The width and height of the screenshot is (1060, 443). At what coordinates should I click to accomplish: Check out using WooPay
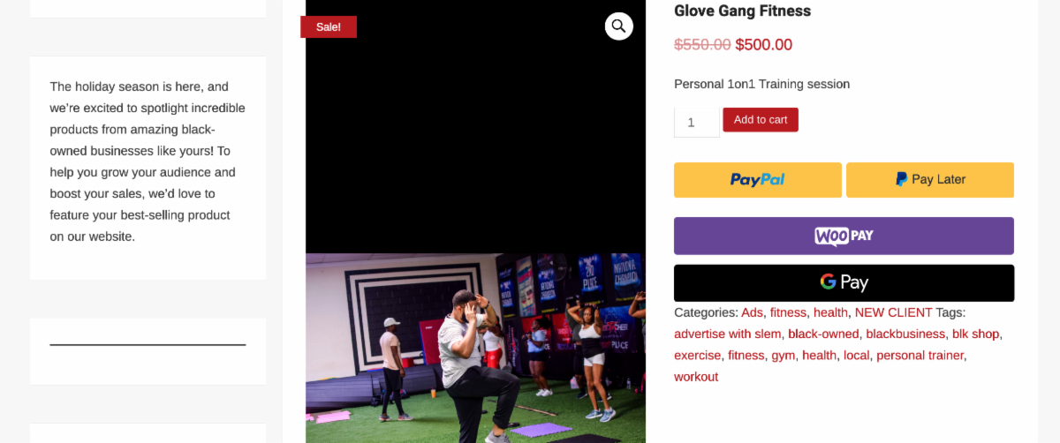pos(844,236)
